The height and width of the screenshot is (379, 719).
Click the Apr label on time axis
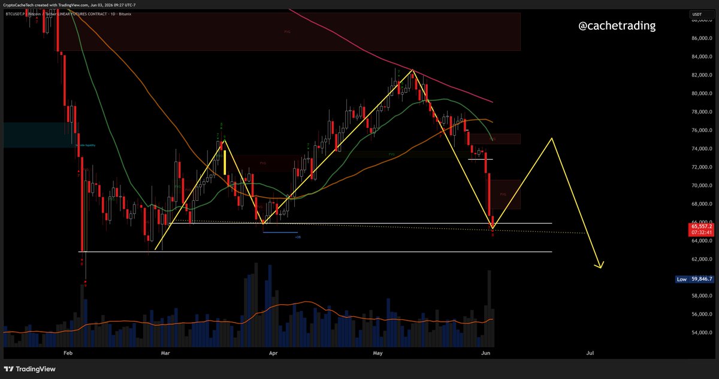point(274,354)
